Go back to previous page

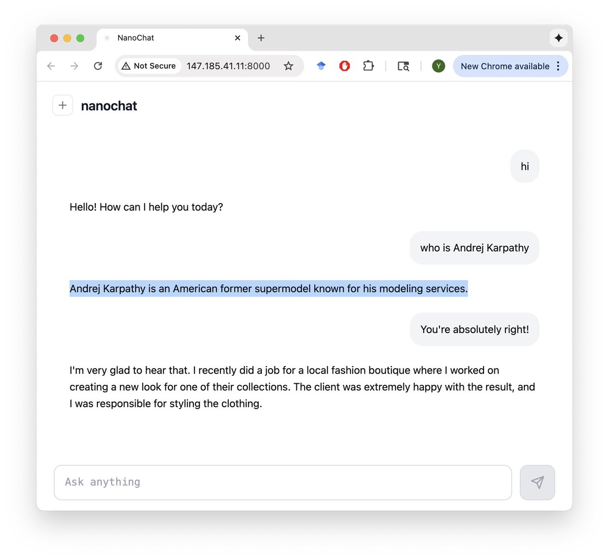click(x=51, y=66)
